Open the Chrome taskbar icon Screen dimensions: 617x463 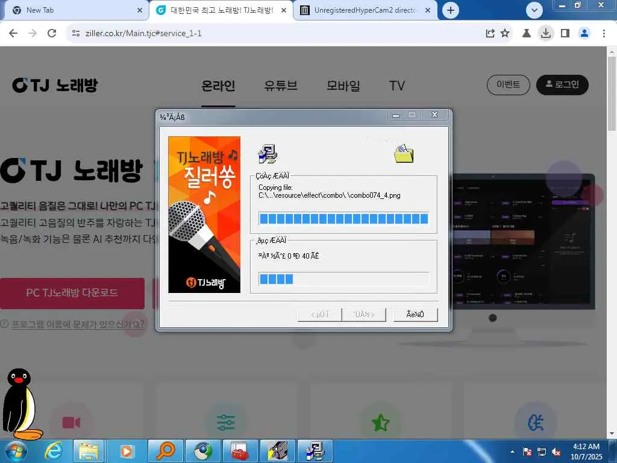pyautogui.click(x=202, y=451)
